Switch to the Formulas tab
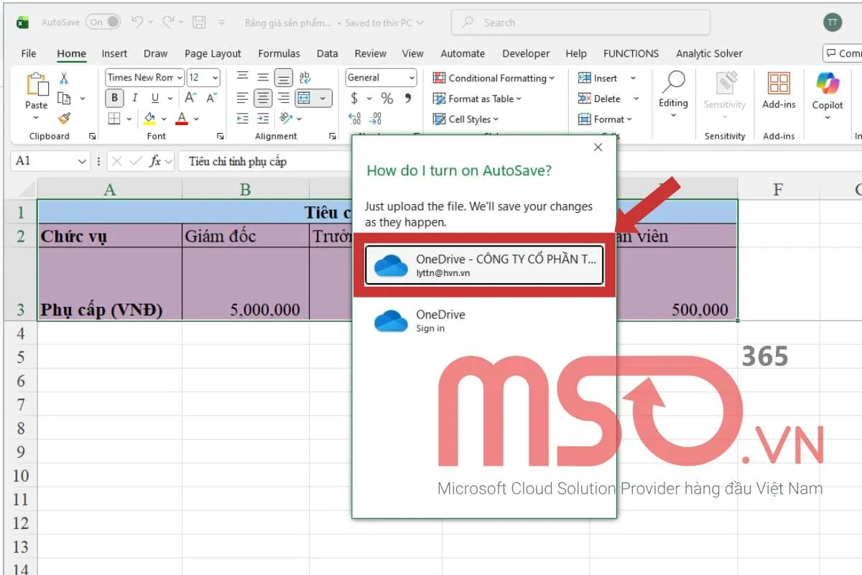Screen dimensions: 862x575 point(279,53)
